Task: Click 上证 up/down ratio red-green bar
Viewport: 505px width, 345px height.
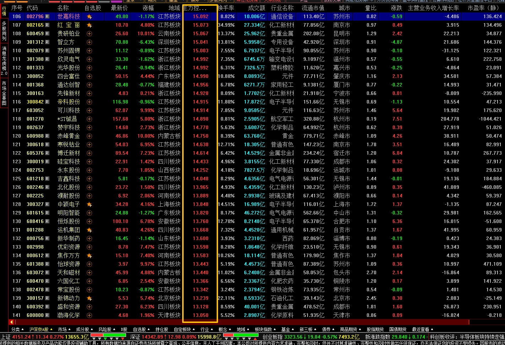Action: click(x=108, y=335)
